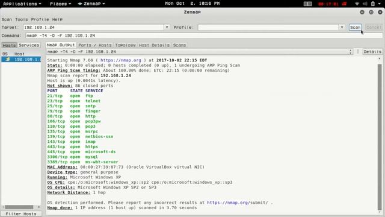Image resolution: width=385 pixels, height=217 pixels.
Task: Click the clock showing Mon Oct 2
Action: click(x=192, y=4)
